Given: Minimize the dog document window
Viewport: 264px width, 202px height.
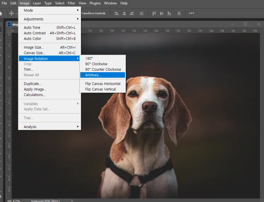Looking at the screenshot, I should [x=232, y=24].
